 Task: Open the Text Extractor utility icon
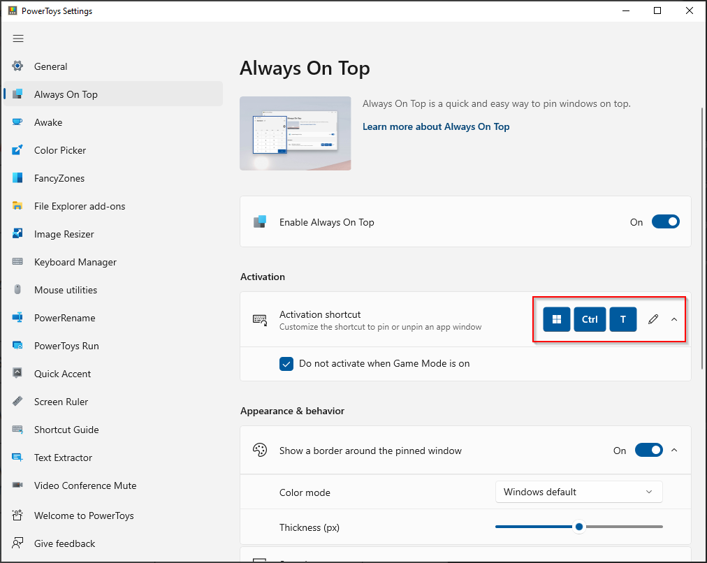point(19,458)
